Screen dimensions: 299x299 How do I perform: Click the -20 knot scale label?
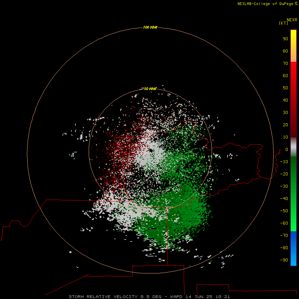click(x=284, y=174)
